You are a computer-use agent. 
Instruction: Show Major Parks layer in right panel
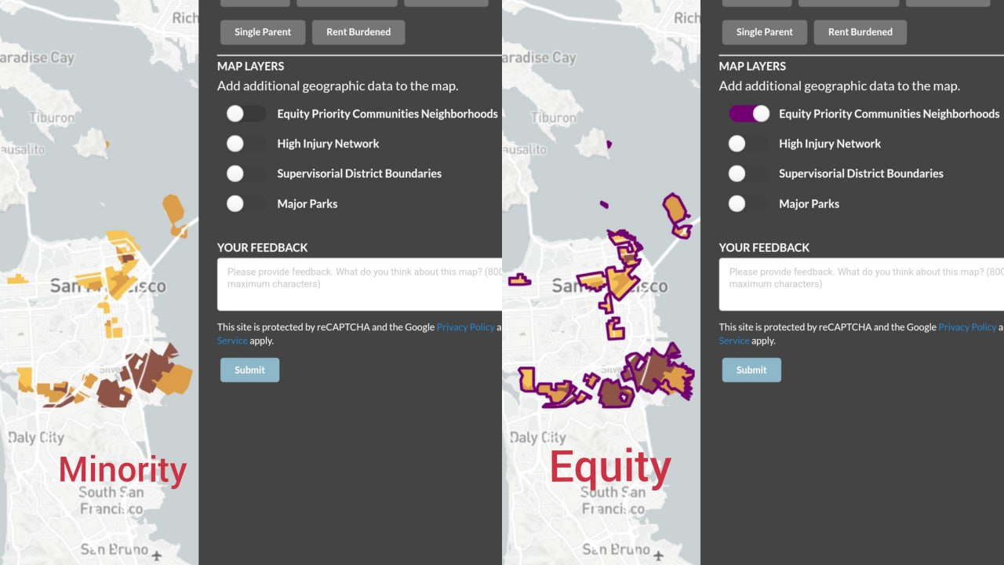[748, 203]
